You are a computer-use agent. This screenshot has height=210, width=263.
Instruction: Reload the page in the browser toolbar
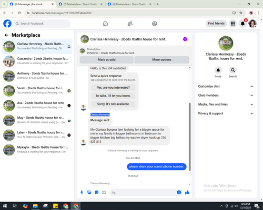point(19,13)
